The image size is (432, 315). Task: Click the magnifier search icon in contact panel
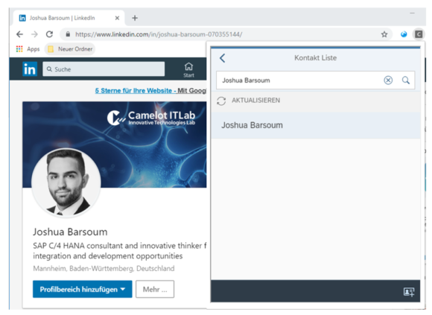coord(405,80)
